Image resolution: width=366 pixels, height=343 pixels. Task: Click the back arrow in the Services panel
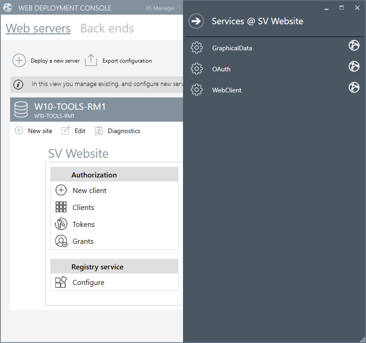point(196,21)
